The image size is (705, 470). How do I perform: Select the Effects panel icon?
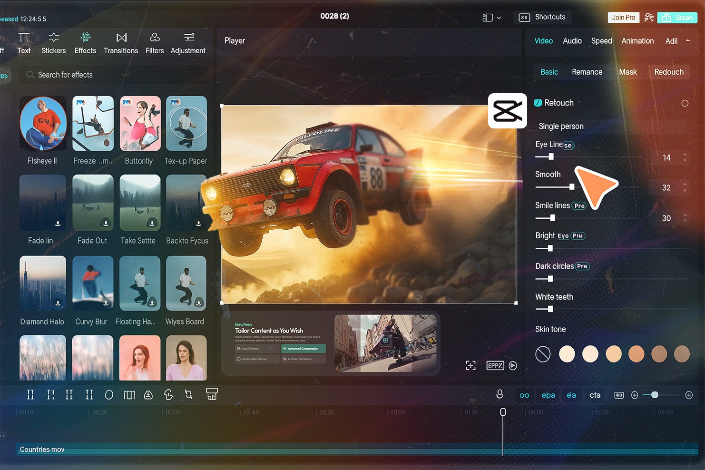(x=85, y=42)
